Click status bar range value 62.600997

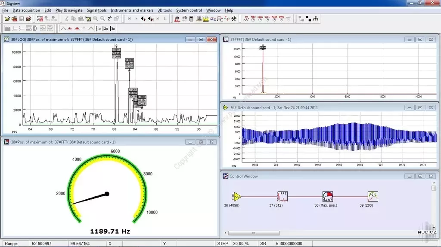click(x=42, y=244)
